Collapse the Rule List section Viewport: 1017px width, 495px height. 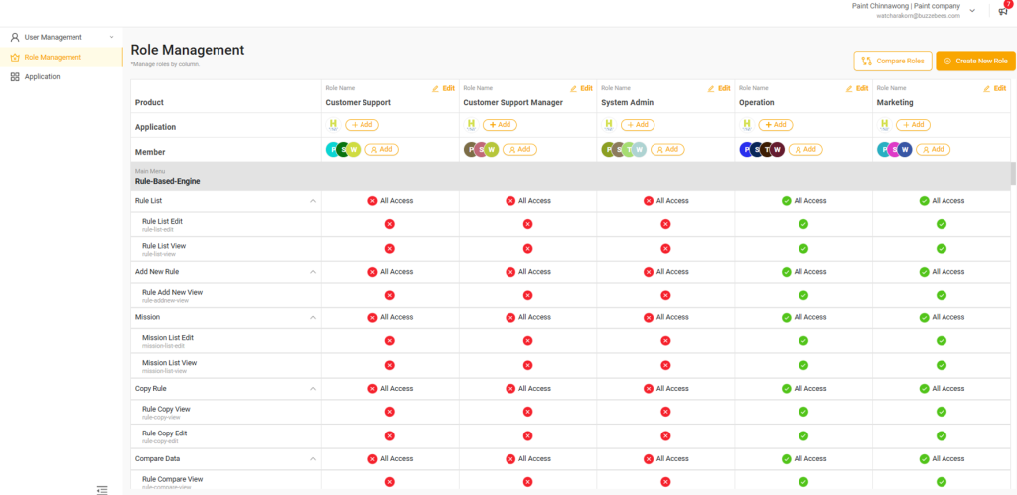tap(313, 201)
